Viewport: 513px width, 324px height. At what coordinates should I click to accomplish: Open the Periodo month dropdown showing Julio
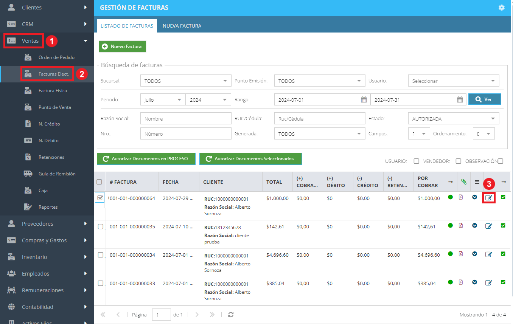(163, 100)
